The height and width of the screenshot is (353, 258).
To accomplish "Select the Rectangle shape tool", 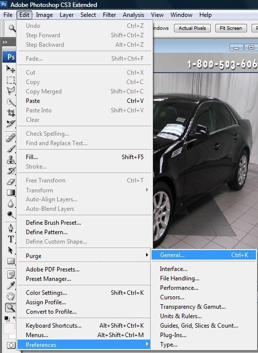I will (10, 261).
